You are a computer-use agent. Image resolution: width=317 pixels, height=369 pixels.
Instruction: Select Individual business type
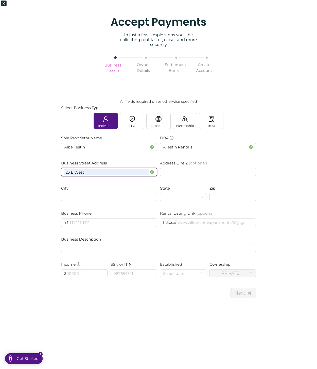point(106,121)
